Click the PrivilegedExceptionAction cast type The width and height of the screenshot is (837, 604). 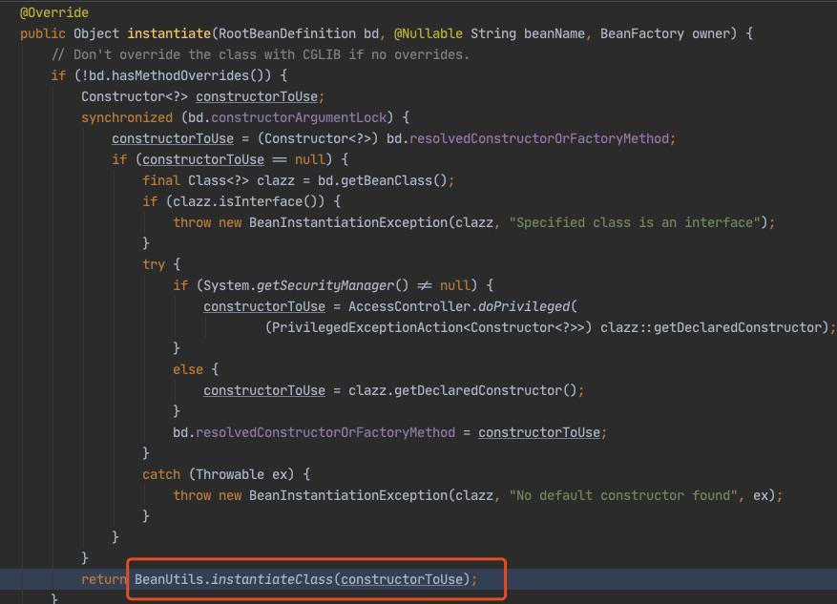tap(367, 327)
